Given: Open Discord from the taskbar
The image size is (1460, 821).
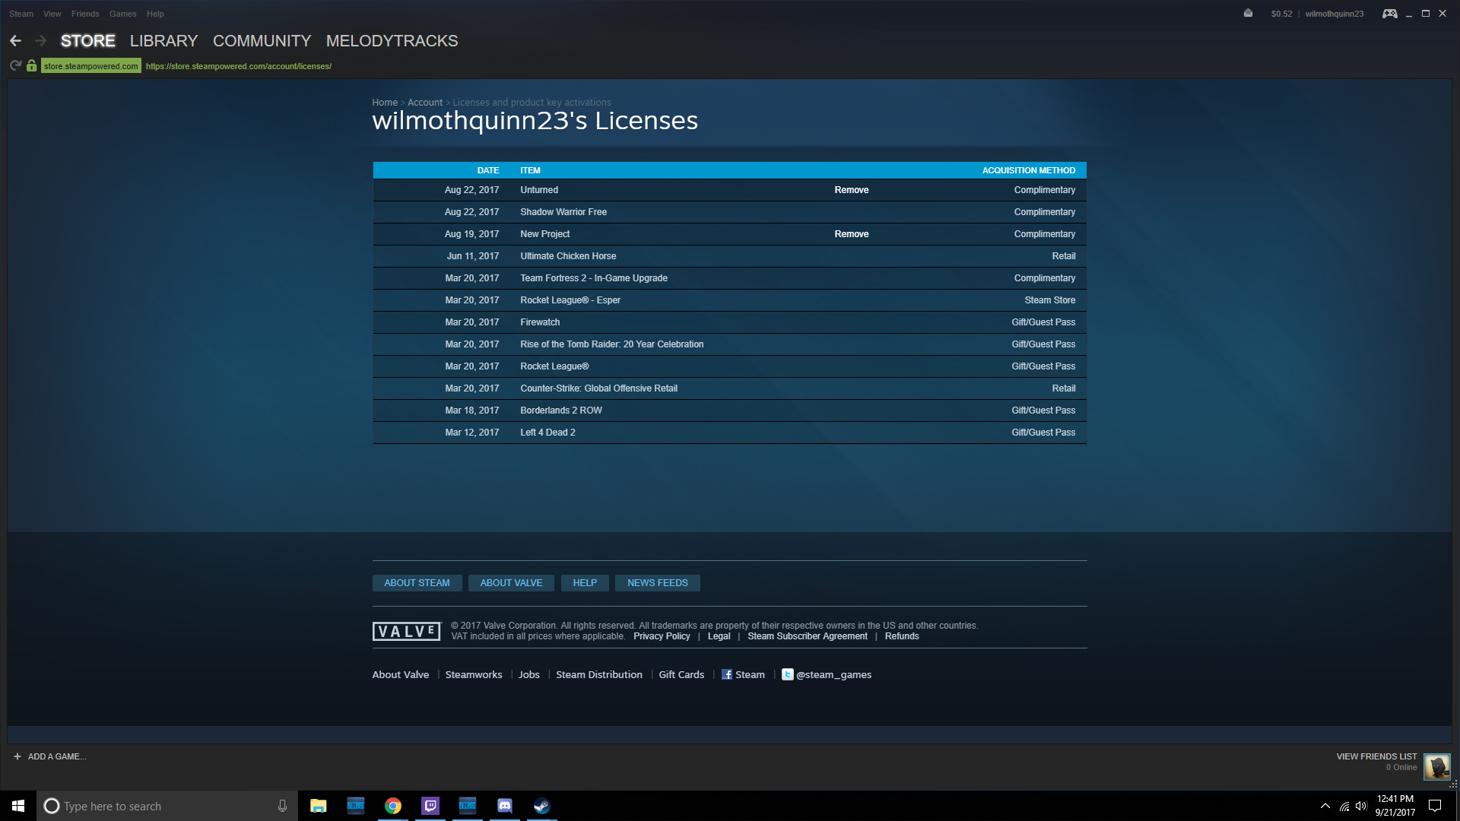Looking at the screenshot, I should click(x=504, y=806).
